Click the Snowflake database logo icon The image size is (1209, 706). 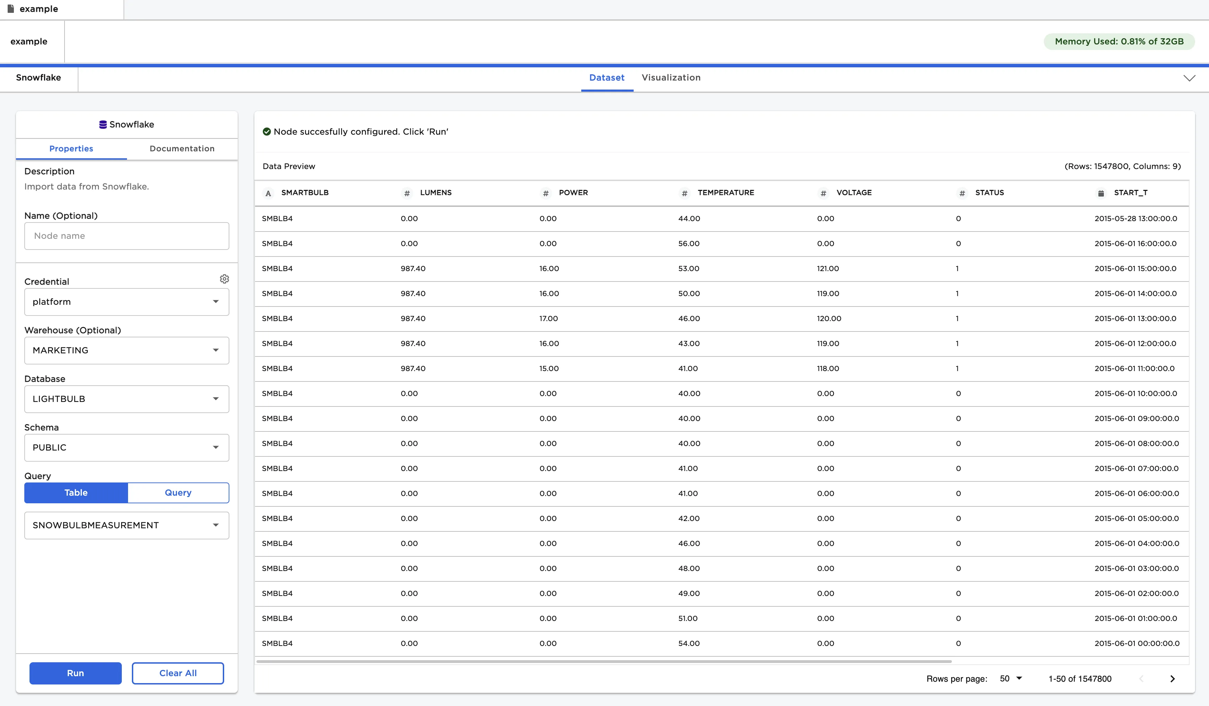point(103,124)
